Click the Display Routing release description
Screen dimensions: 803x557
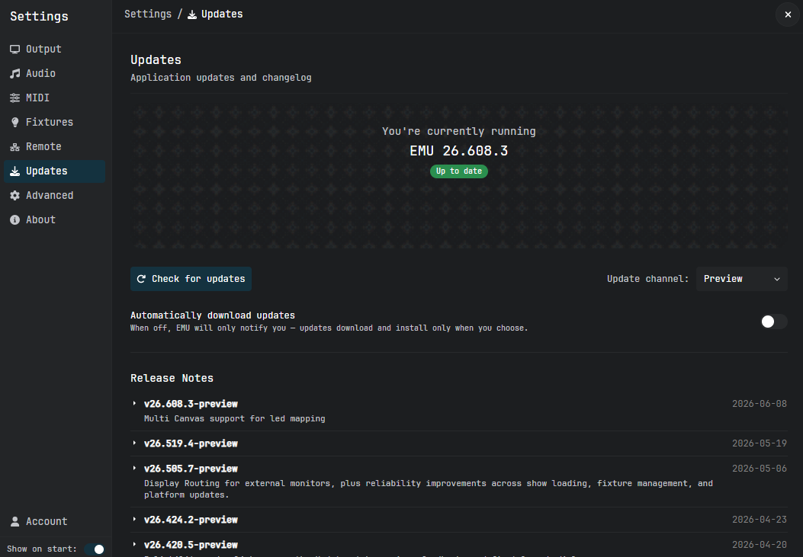(x=428, y=489)
